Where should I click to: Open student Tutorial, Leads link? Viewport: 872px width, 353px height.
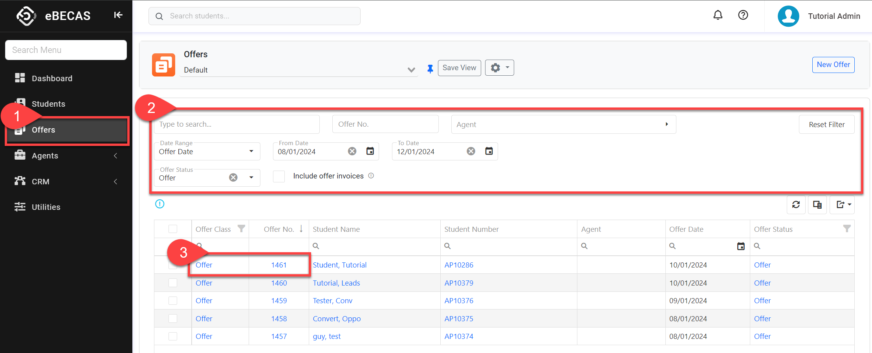click(336, 283)
